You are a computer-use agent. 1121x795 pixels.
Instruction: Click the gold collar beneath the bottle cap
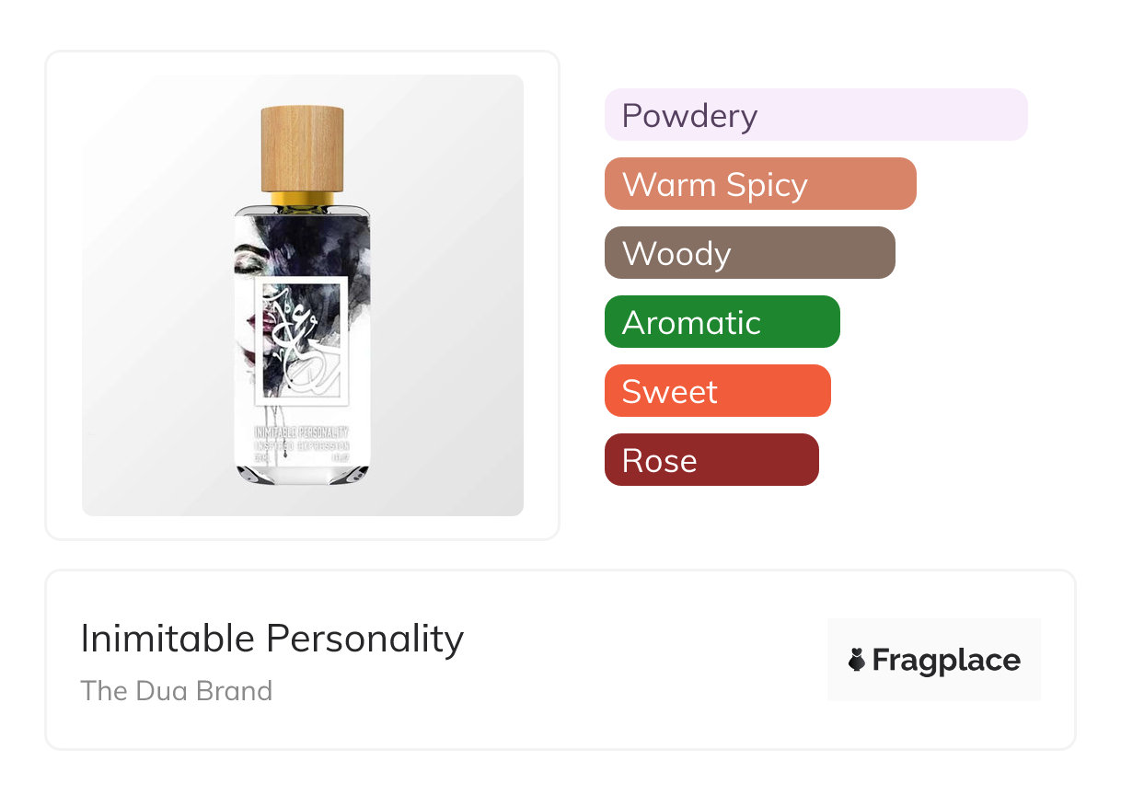click(x=302, y=197)
